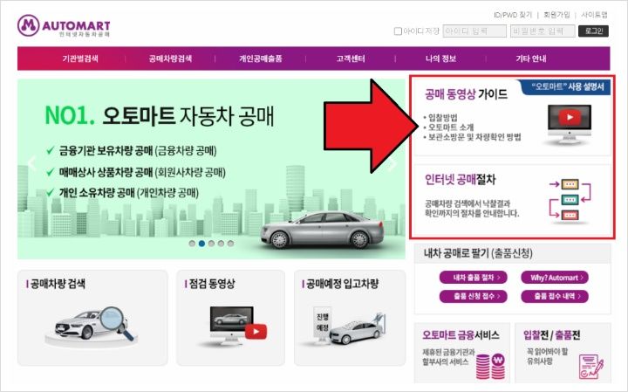Click the 입찰전 / 출품전 heading

coord(551,335)
